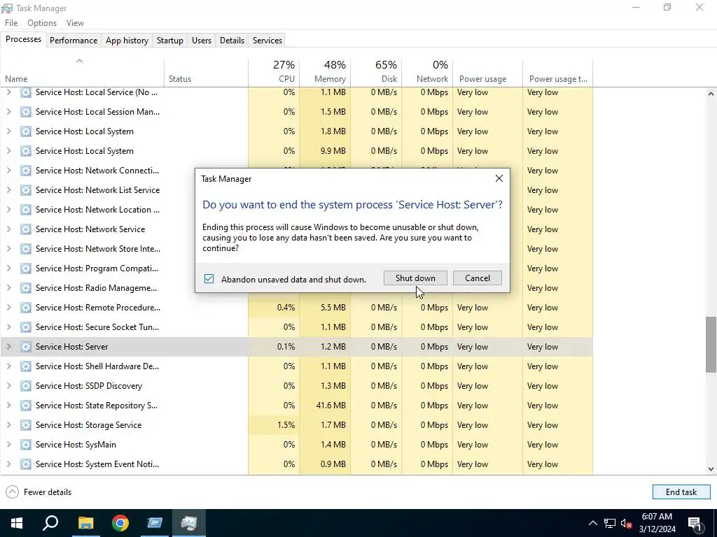Screen dimensions: 717x537
Task: Click the gear icon of Service Host: SSDP Discovery
Action: tap(26, 386)
